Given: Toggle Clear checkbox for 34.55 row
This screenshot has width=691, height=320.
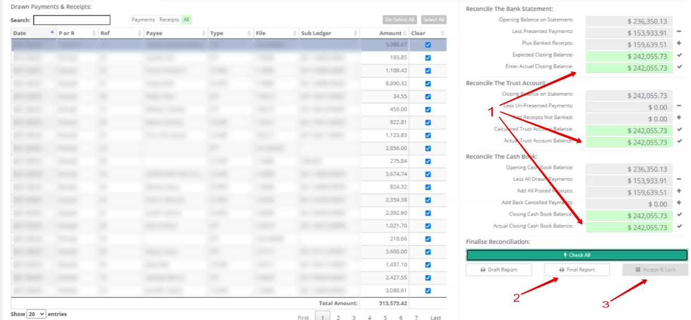Looking at the screenshot, I should [x=428, y=97].
